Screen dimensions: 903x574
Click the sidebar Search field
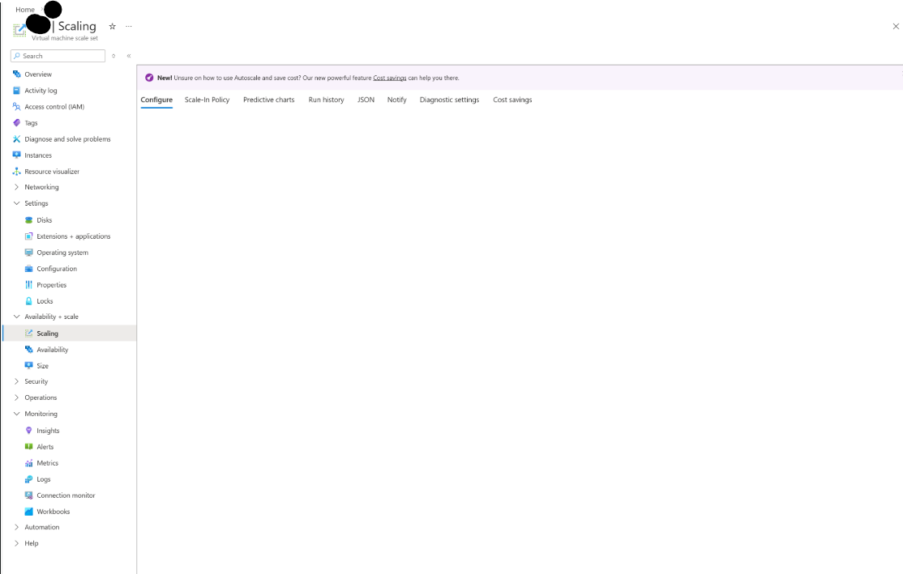(x=57, y=55)
